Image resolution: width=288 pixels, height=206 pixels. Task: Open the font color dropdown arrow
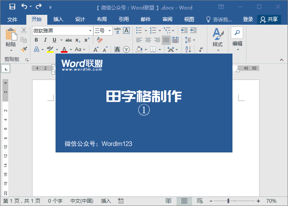tap(71, 49)
